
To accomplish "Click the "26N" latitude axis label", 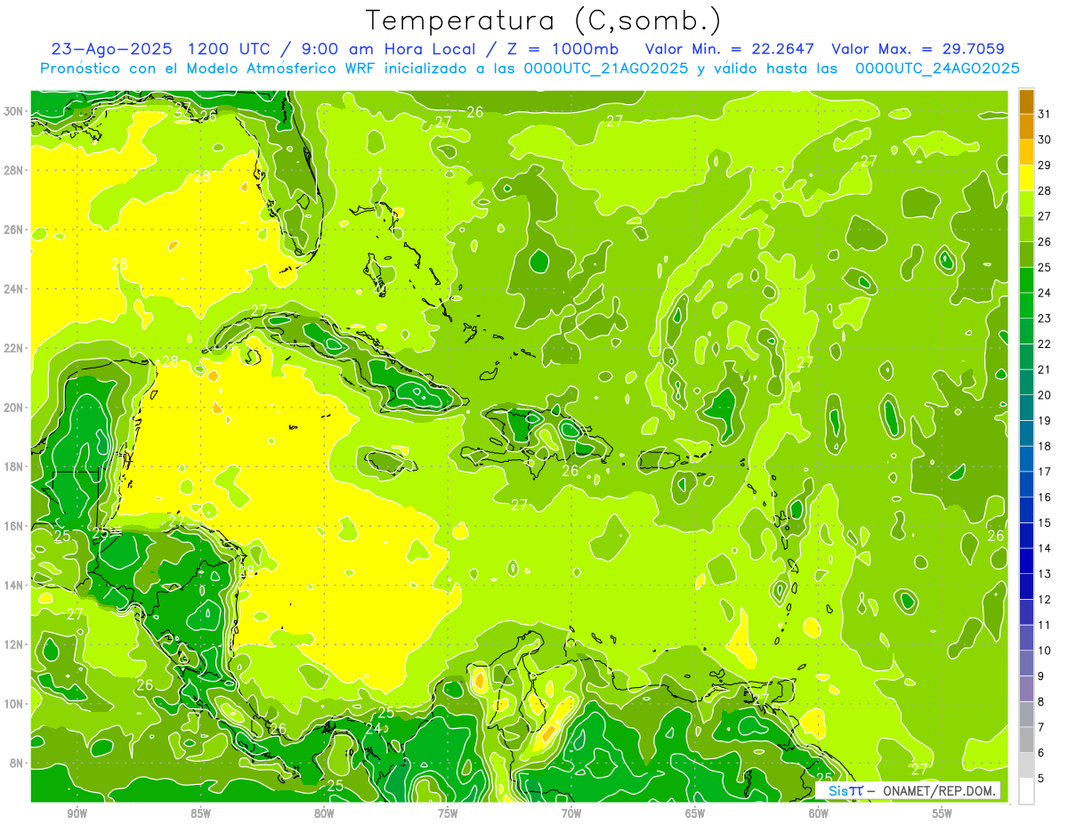I will point(13,230).
